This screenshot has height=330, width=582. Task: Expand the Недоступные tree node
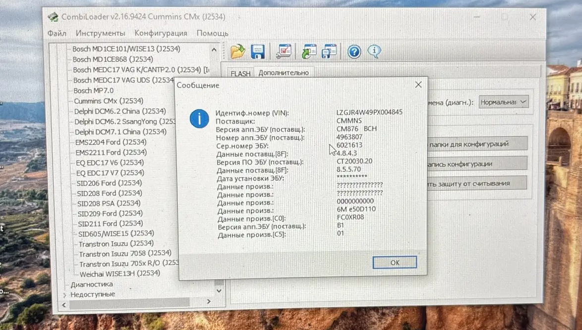click(x=65, y=295)
